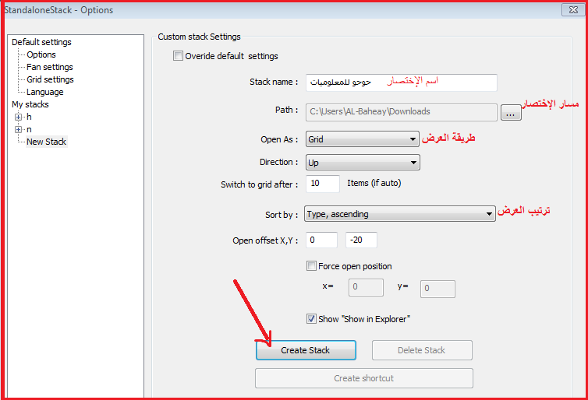Open the Direction dropdown
The image size is (588, 400).
363,163
